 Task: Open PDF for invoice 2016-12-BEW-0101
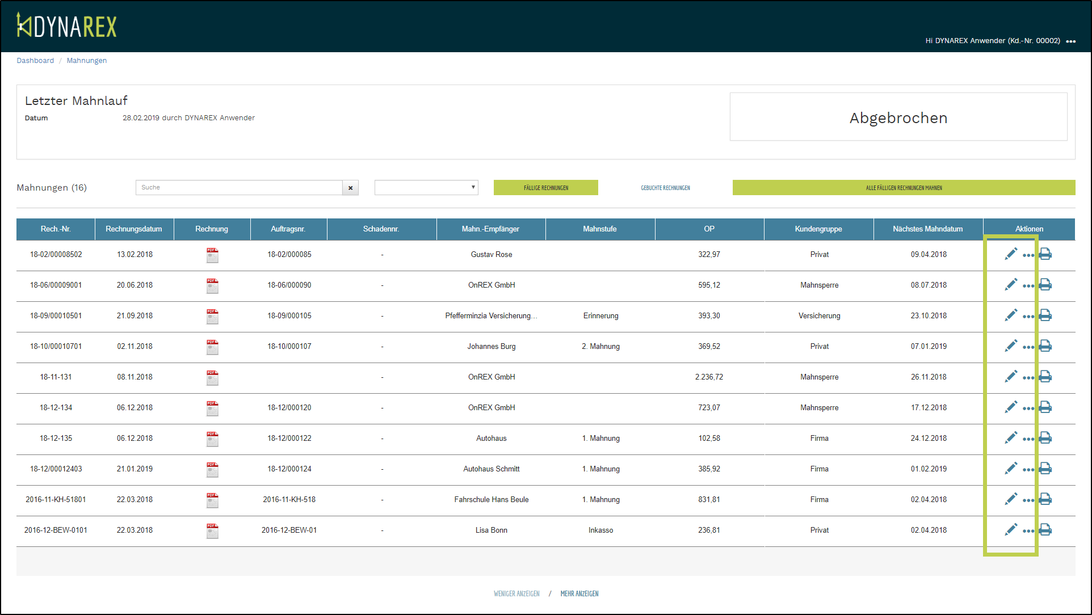point(212,531)
